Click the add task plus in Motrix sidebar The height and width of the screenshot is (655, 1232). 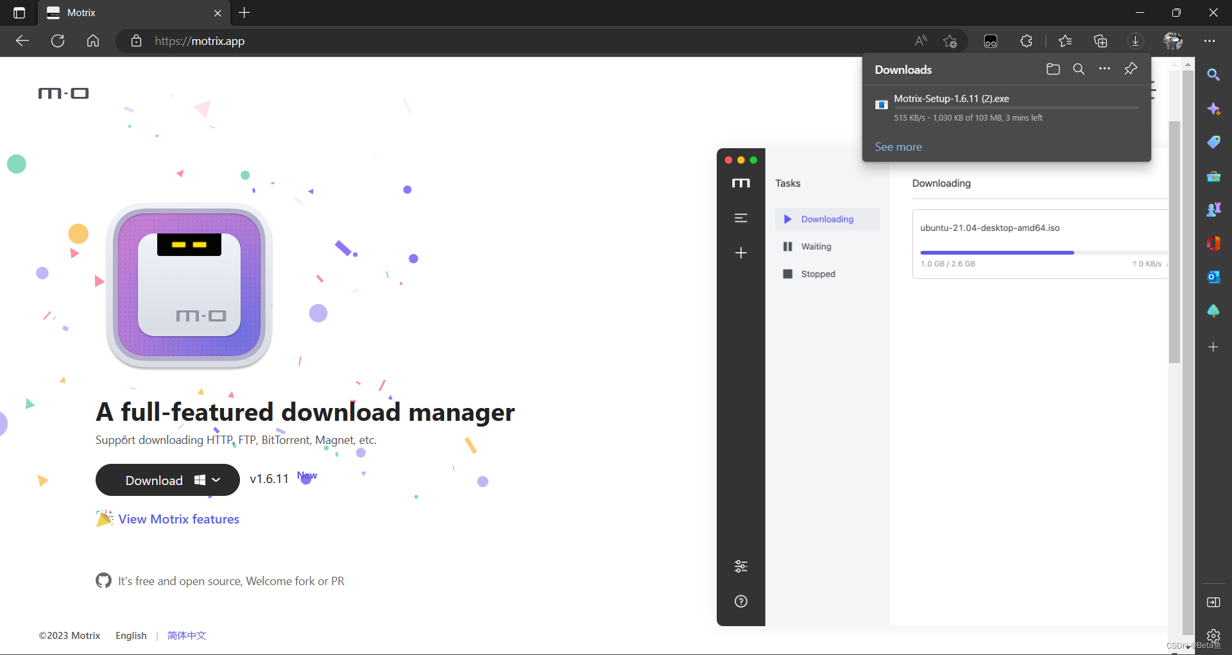pyautogui.click(x=741, y=253)
